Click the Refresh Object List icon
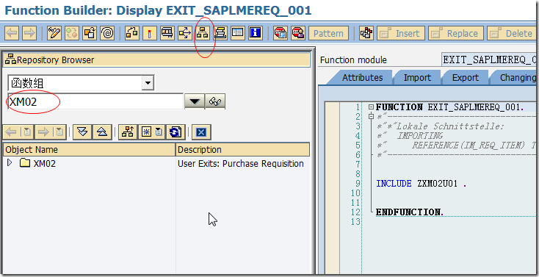 (176, 132)
